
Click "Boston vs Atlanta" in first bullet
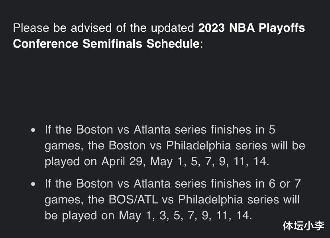point(123,130)
